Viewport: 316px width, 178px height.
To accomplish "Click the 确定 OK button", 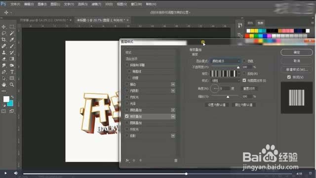I will click(x=297, y=52).
